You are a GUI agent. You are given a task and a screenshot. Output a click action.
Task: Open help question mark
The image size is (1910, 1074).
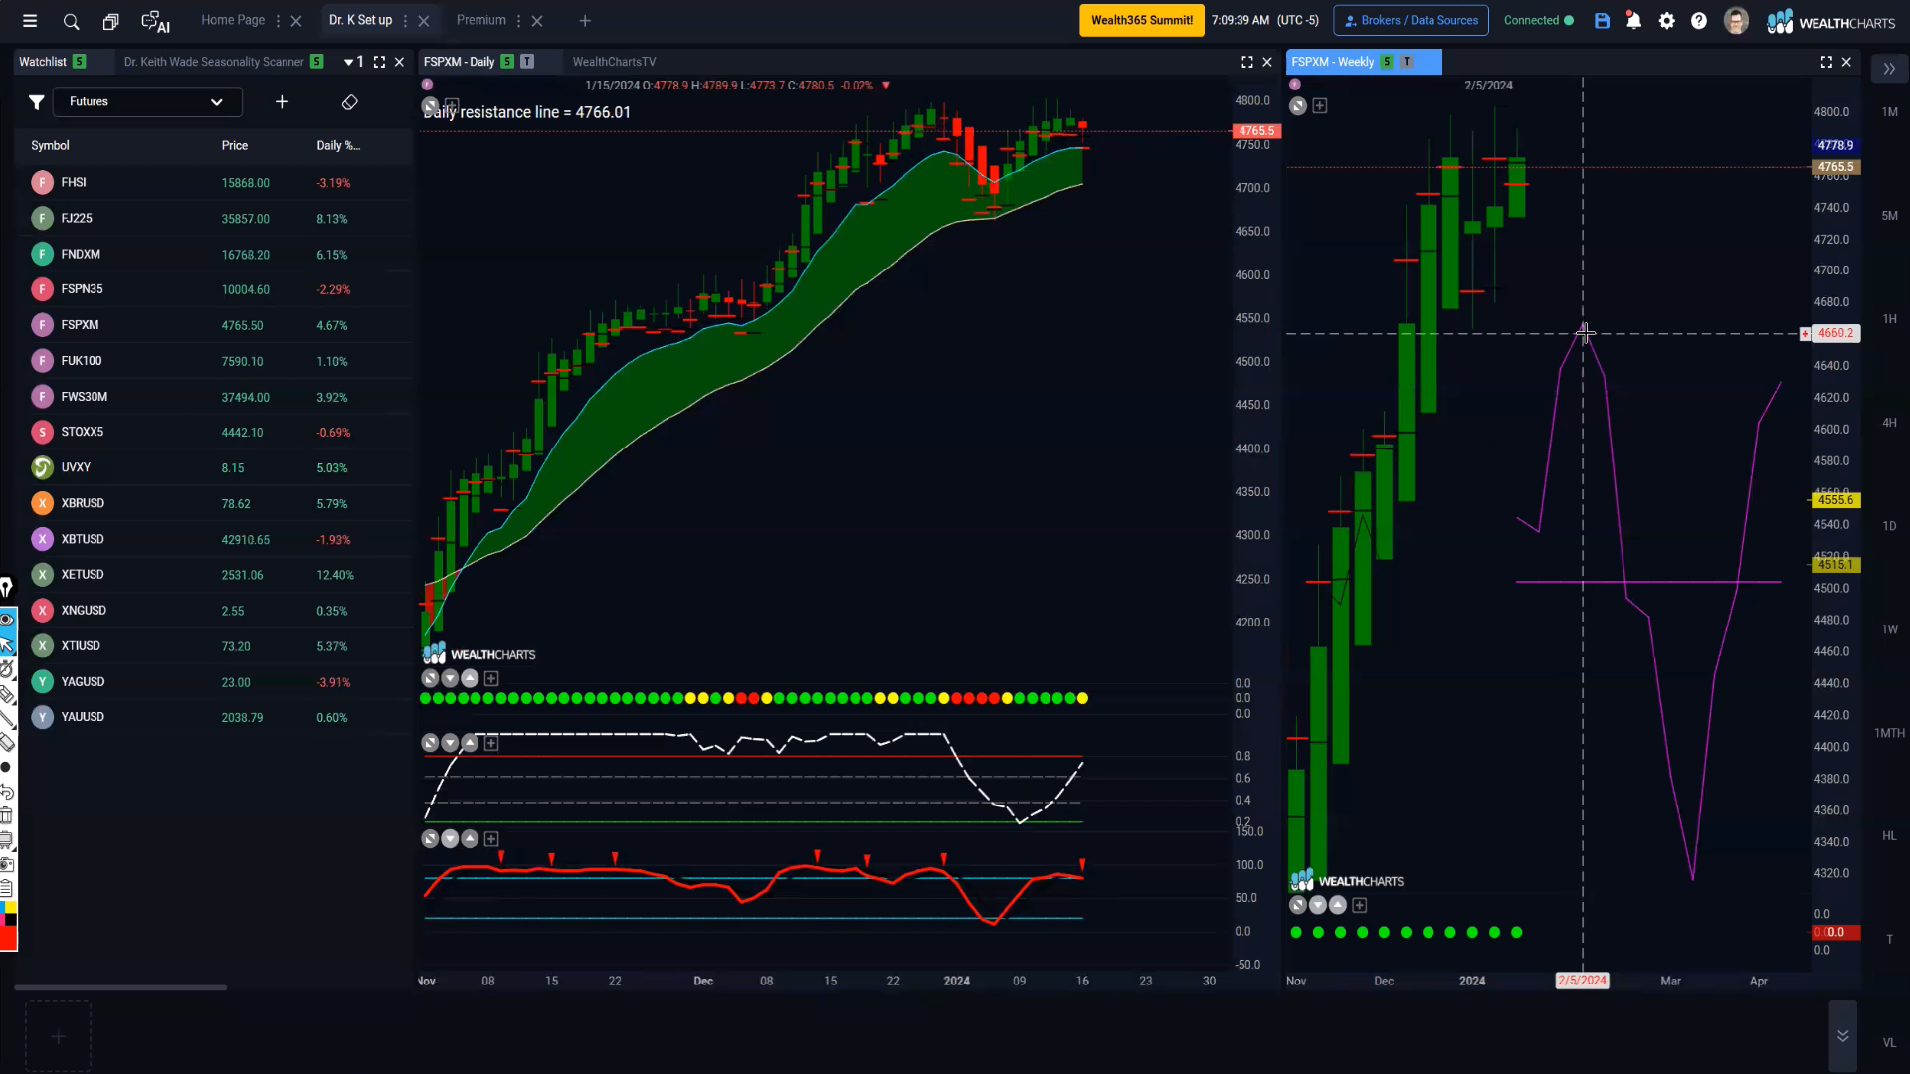tap(1699, 21)
